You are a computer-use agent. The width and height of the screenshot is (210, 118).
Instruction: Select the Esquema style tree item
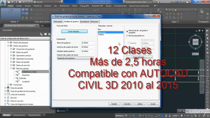26,75
